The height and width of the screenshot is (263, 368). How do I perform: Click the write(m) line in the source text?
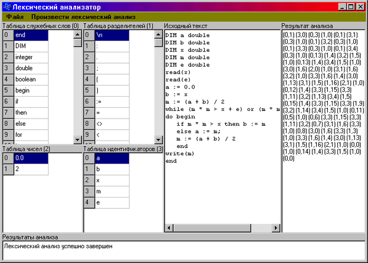tap(180, 153)
